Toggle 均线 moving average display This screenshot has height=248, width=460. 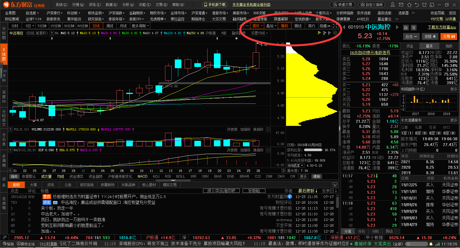(60, 176)
